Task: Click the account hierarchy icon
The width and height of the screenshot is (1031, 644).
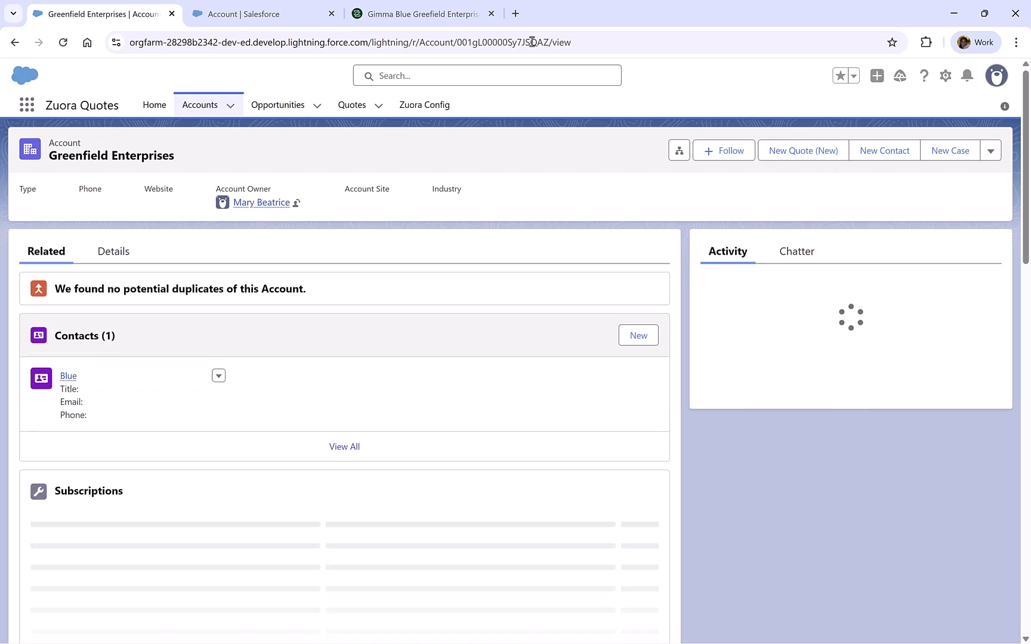Action: (678, 150)
